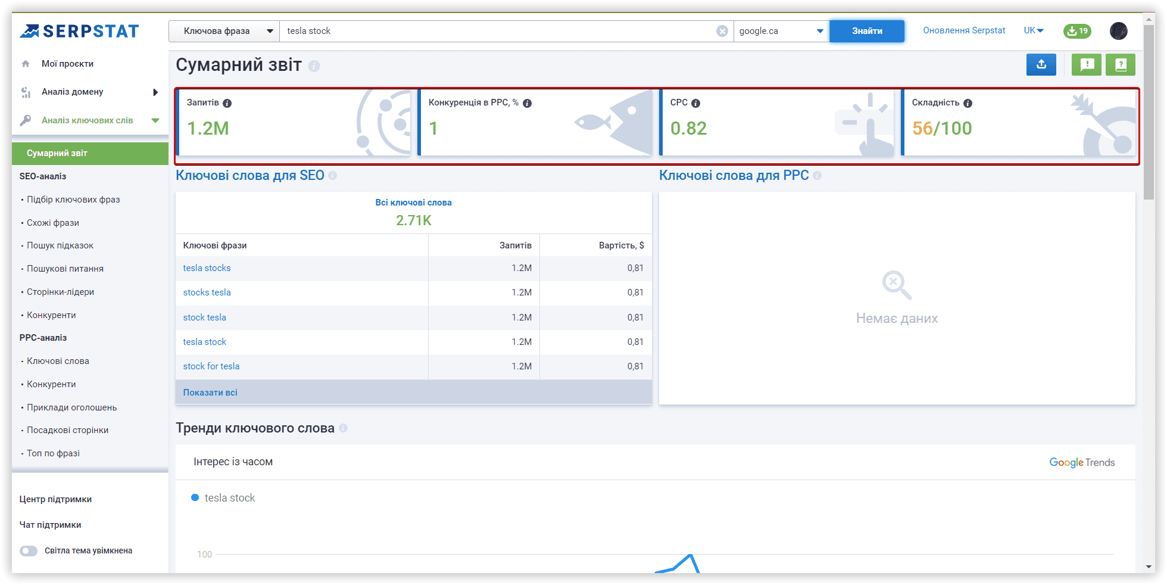Click the 2.71K total keywords value

click(x=413, y=220)
